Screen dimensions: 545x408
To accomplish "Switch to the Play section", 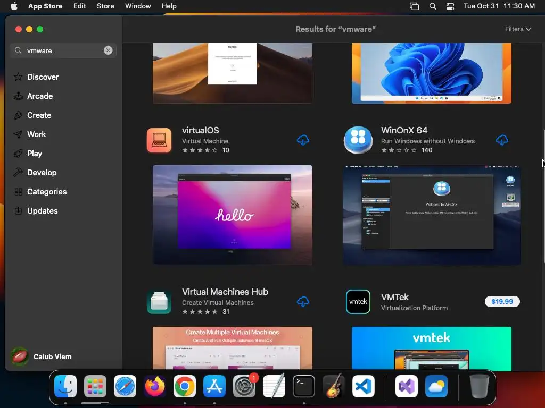I will click(x=35, y=154).
